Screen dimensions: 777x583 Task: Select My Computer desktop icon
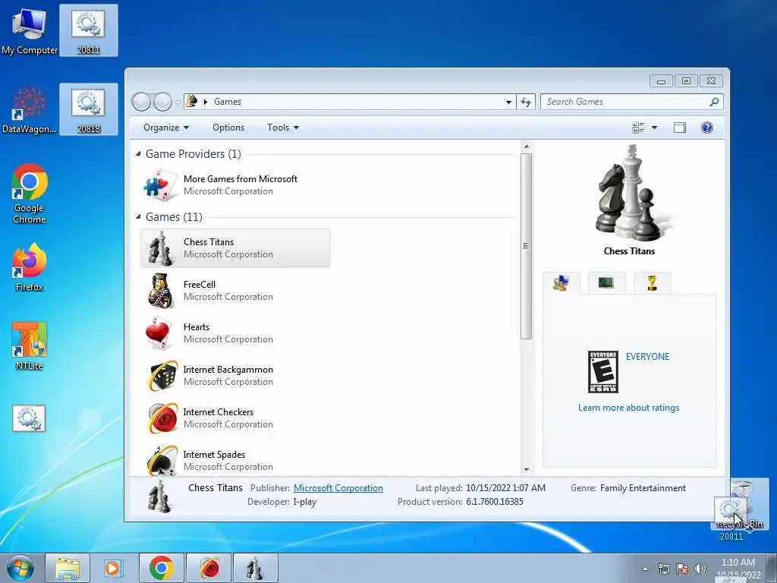[30, 31]
